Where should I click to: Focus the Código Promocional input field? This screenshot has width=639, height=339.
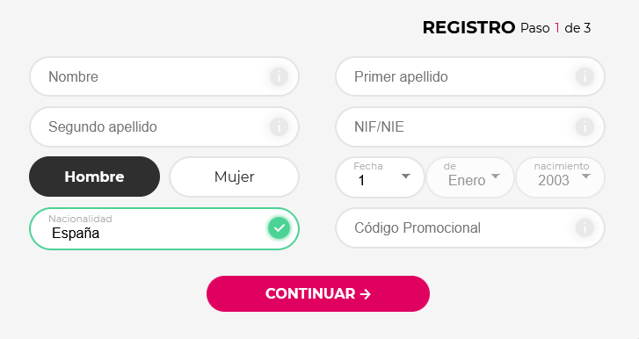(x=470, y=227)
